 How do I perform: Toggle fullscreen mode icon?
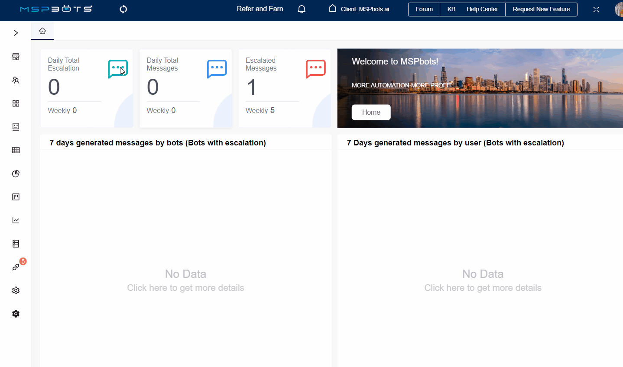coord(596,10)
